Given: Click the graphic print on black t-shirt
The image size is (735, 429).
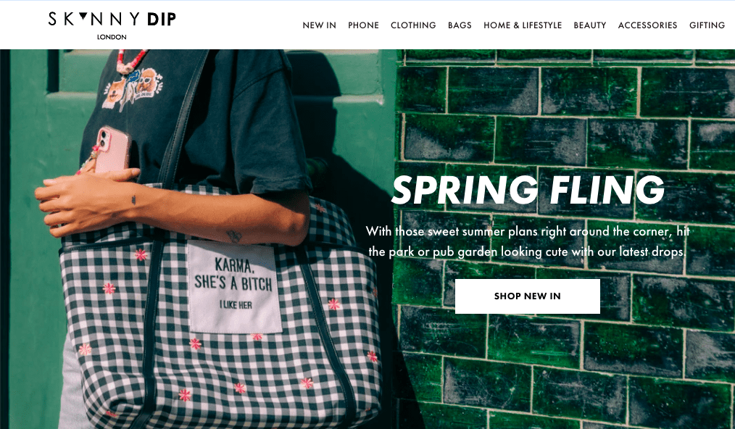Looking at the screenshot, I should [133, 88].
